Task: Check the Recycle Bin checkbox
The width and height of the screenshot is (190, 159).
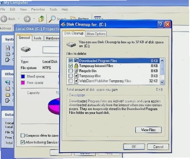Action: (70, 71)
